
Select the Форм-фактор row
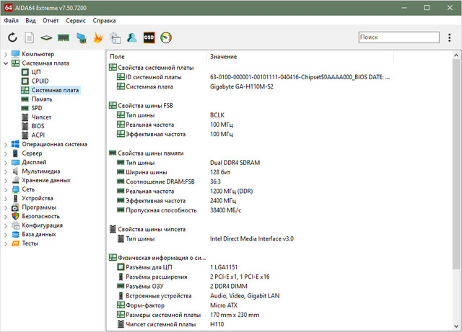(x=177, y=305)
